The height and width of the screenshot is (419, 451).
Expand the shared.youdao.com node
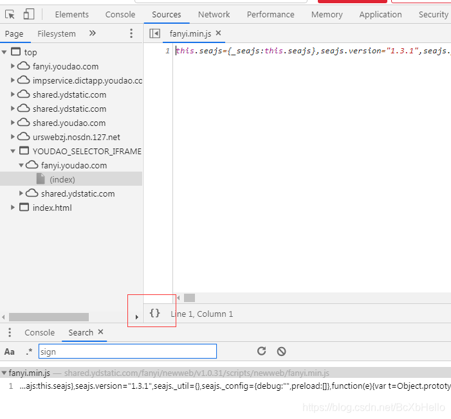(x=12, y=123)
